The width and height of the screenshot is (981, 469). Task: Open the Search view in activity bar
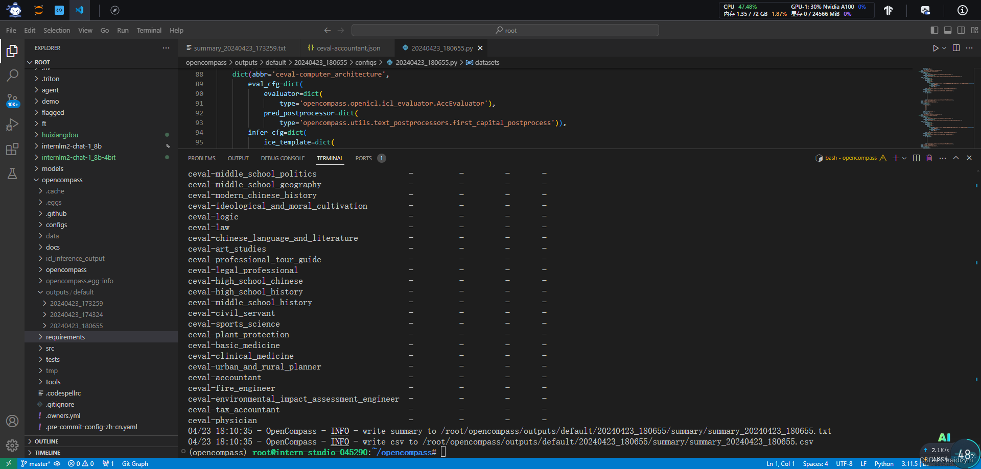[x=12, y=76]
